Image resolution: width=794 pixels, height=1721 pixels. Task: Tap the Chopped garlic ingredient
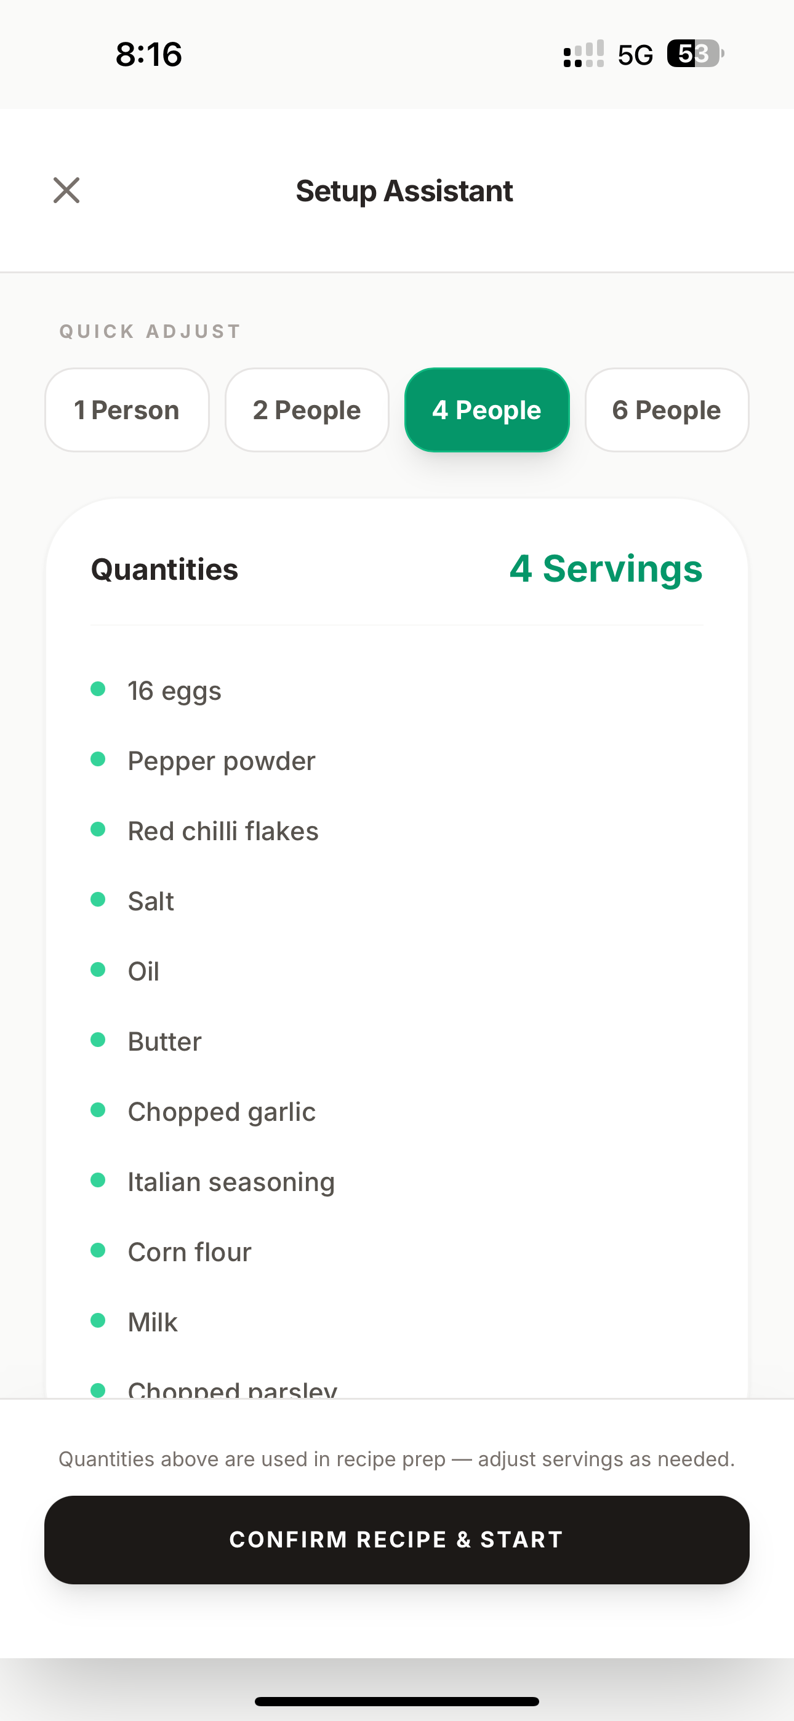tap(221, 1112)
